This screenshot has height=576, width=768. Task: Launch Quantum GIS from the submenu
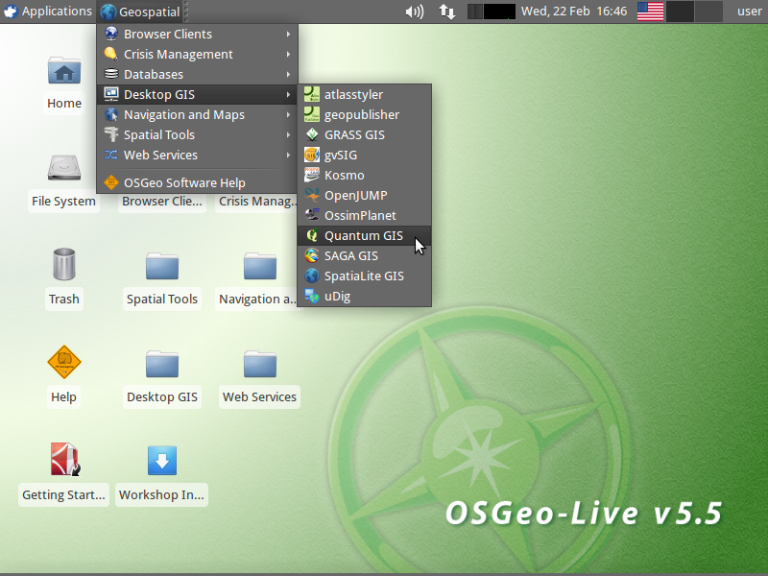(365, 235)
